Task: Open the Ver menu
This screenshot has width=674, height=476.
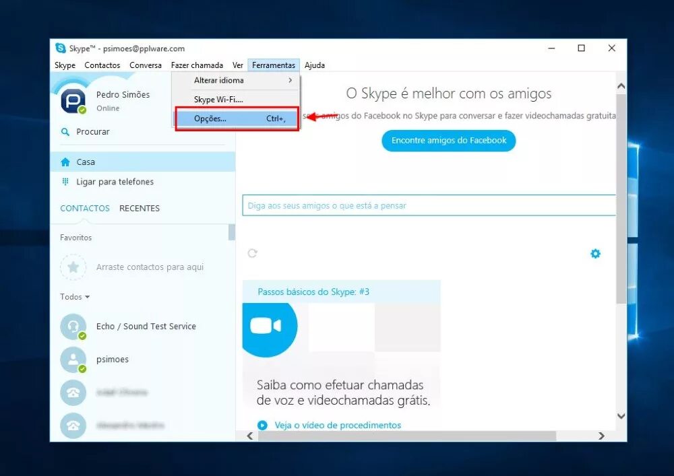Action: pyautogui.click(x=238, y=65)
